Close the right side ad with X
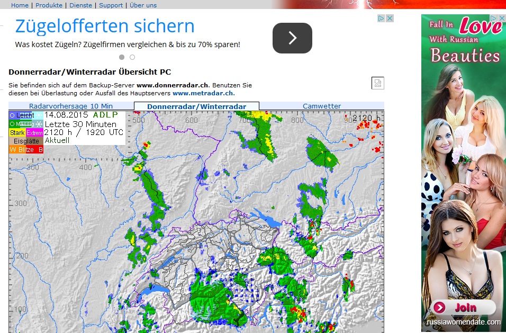Screen dimensions: 506x333 pos(502,19)
